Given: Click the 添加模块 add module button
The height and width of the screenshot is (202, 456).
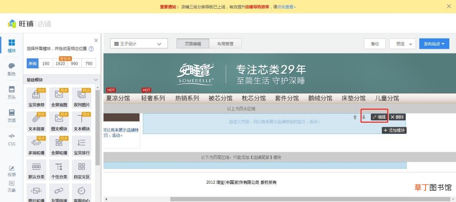Looking at the screenshot, I should [394, 131].
